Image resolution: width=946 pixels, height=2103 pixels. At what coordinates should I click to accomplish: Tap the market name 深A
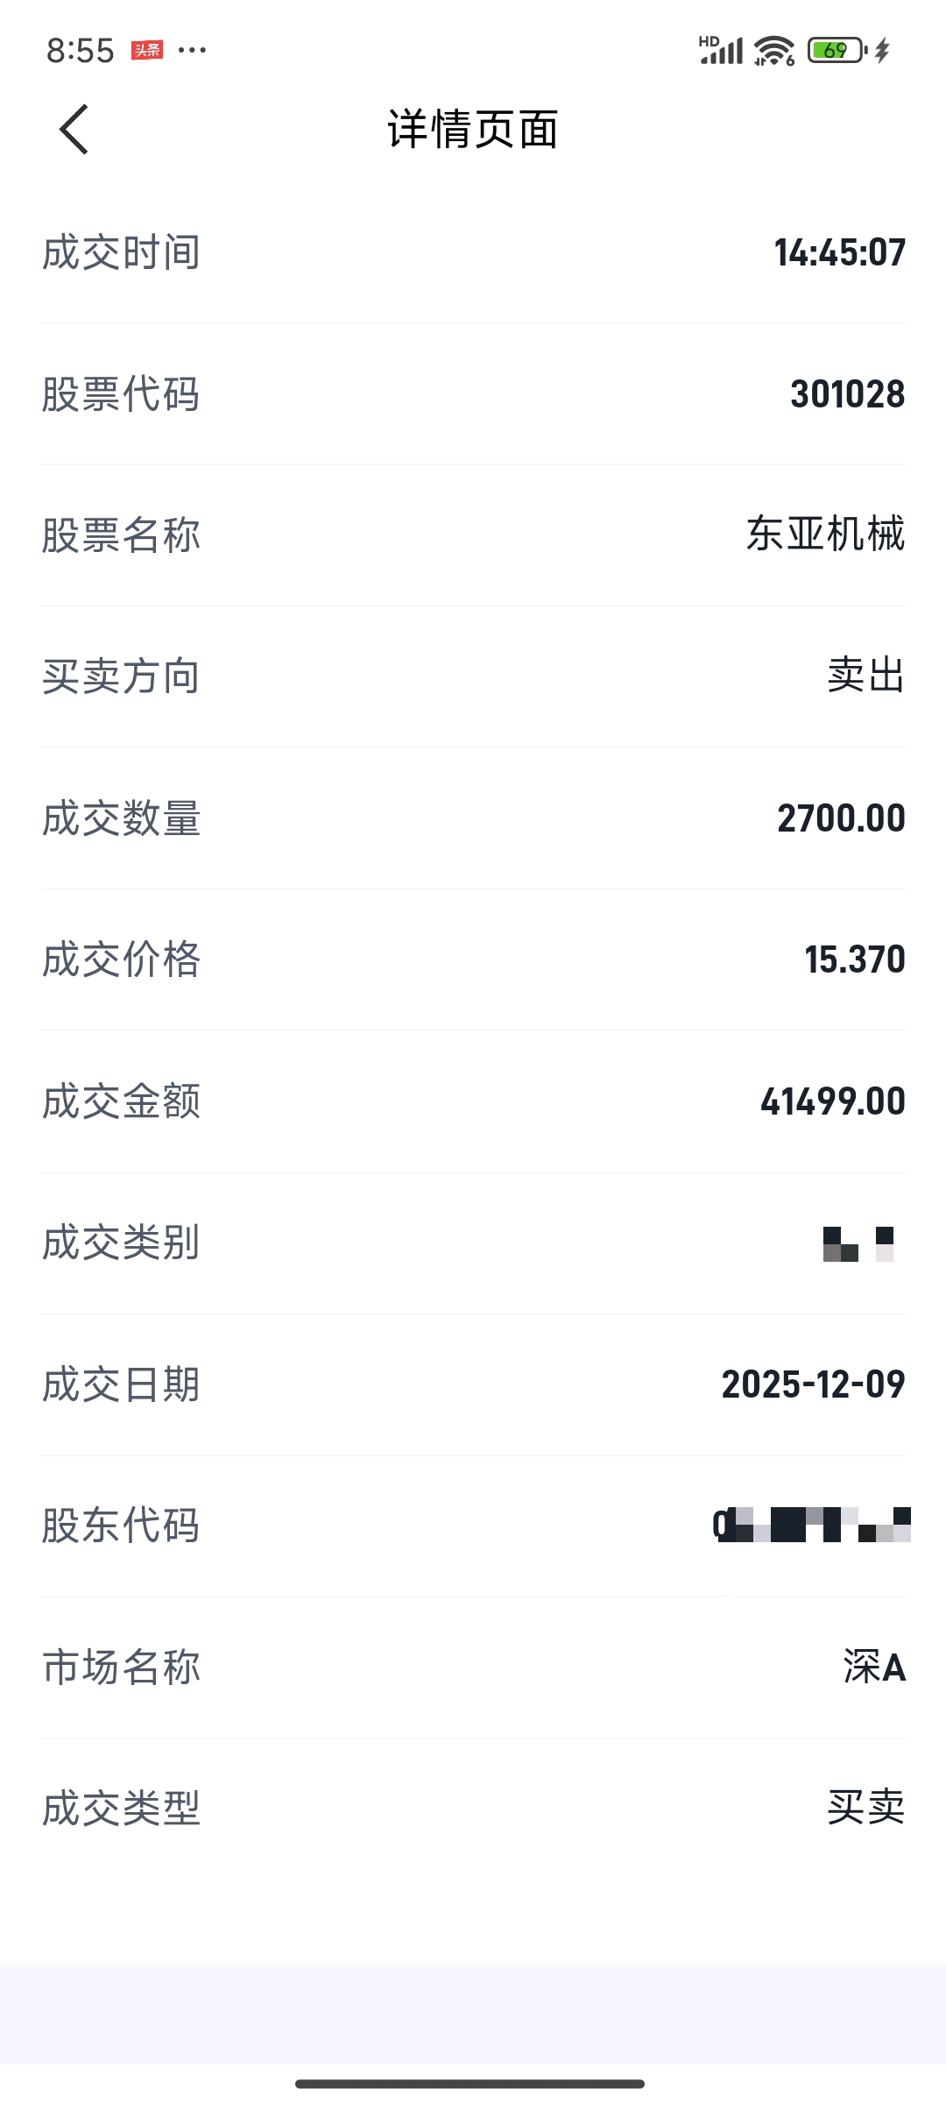[873, 1667]
